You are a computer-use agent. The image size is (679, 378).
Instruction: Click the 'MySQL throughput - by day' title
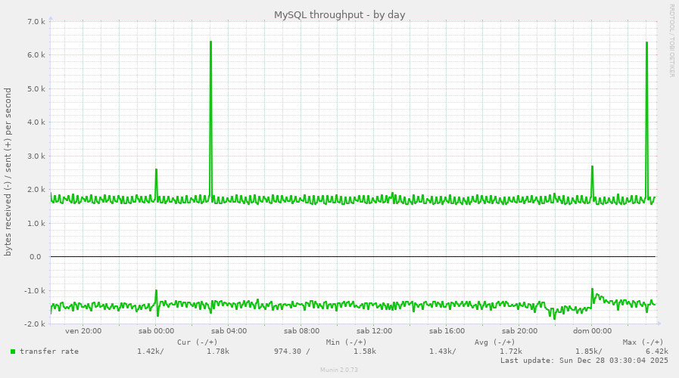coord(339,14)
